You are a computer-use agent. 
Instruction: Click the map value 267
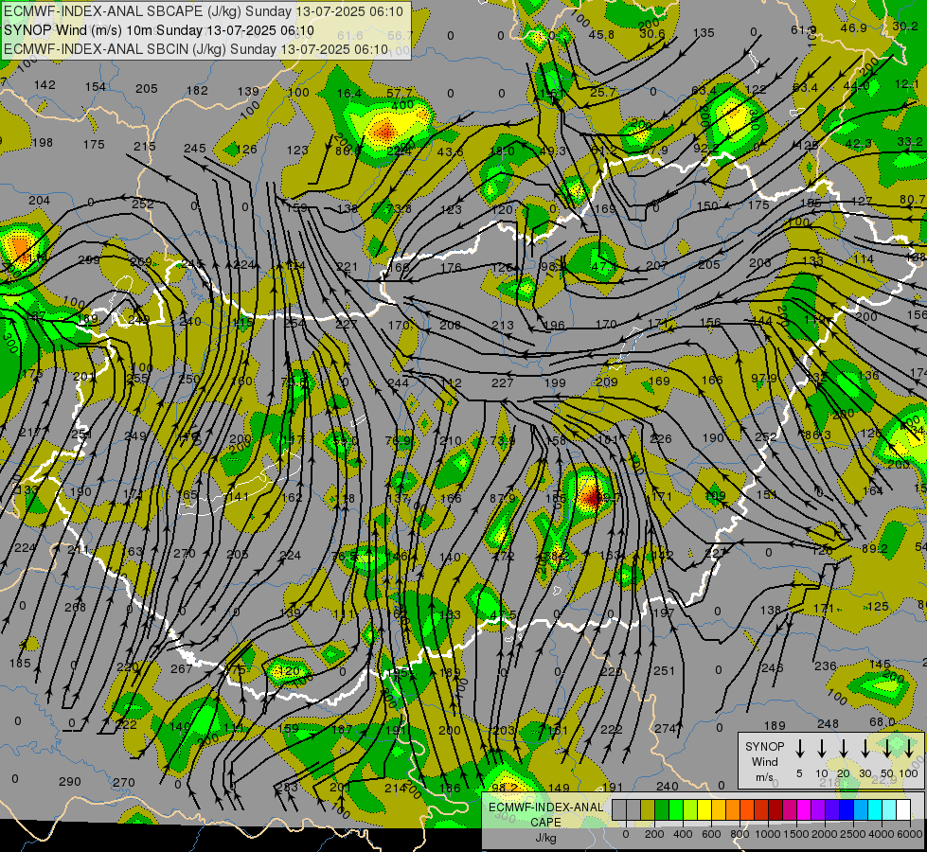click(182, 668)
